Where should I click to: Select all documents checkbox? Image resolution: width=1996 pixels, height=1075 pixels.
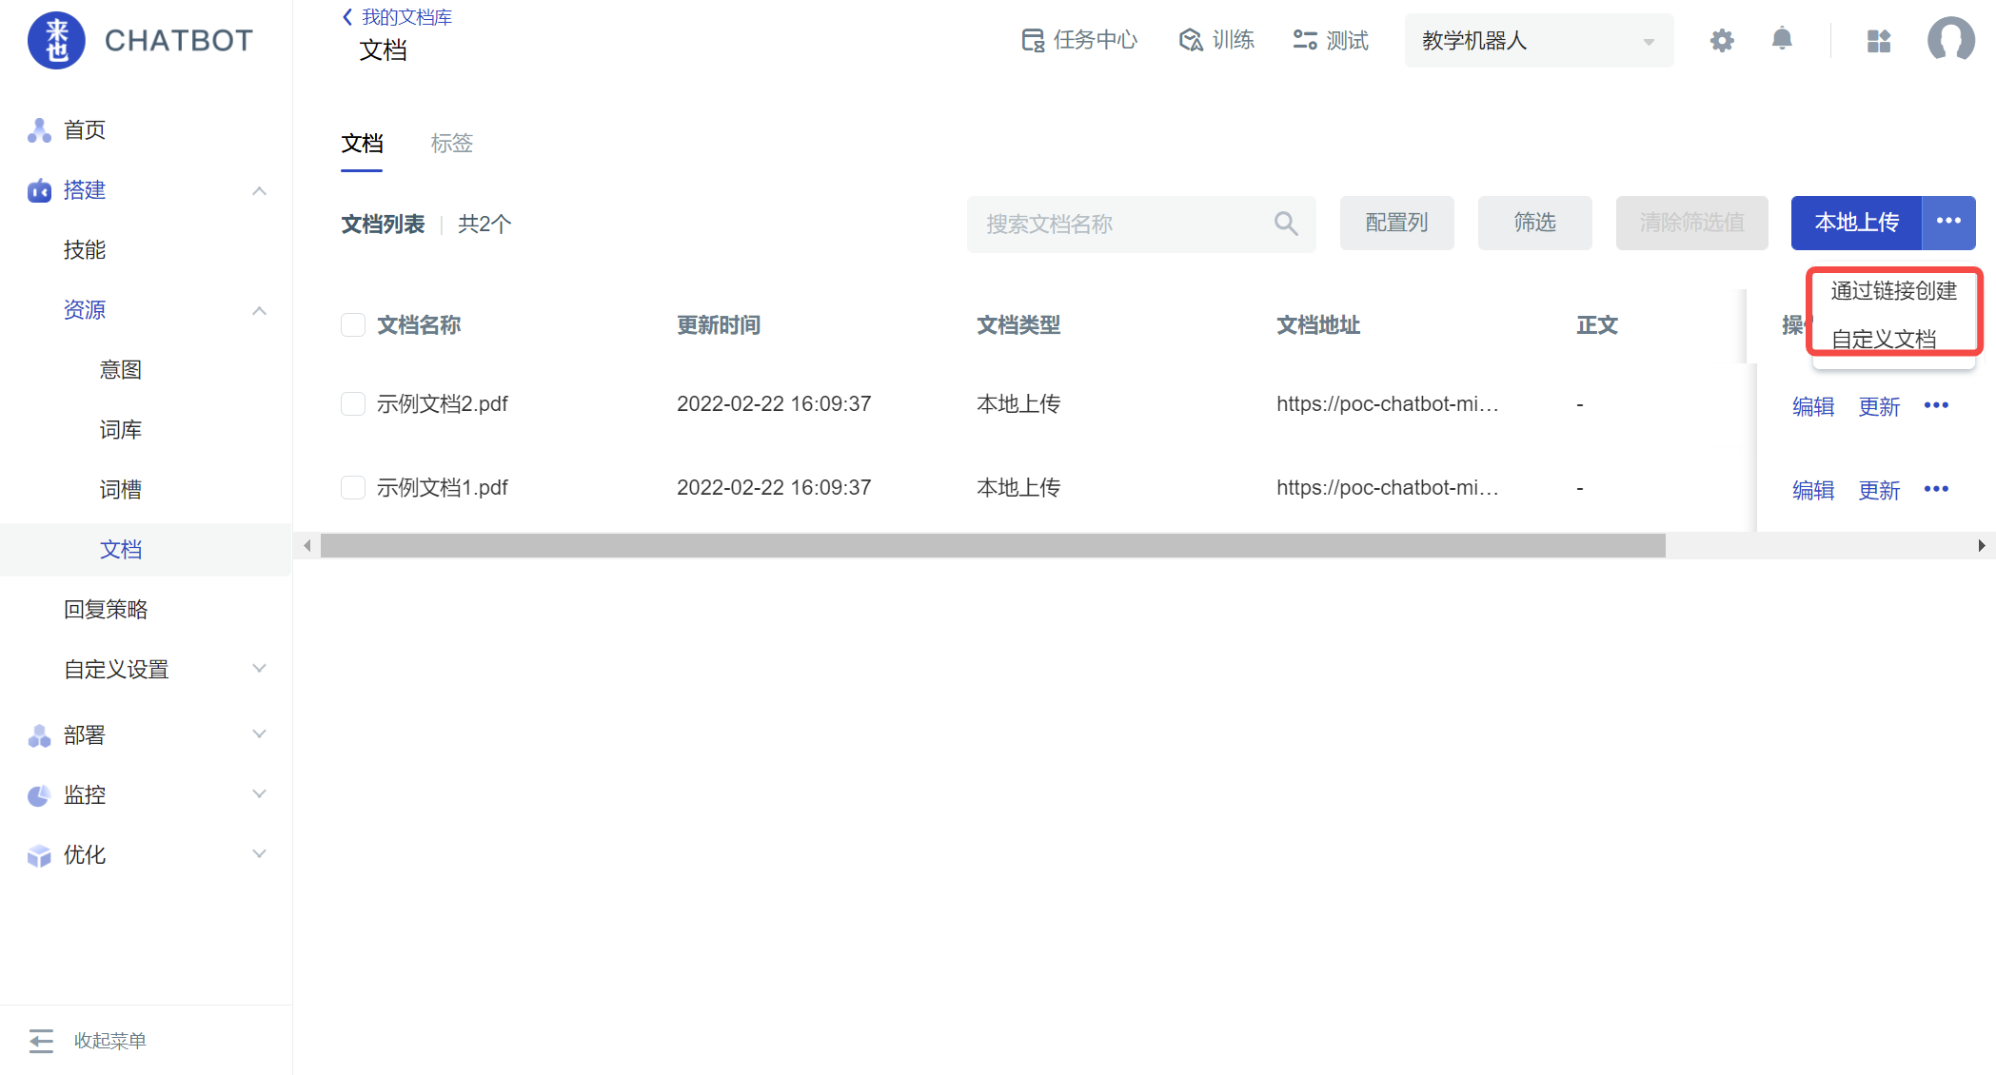[x=353, y=325]
